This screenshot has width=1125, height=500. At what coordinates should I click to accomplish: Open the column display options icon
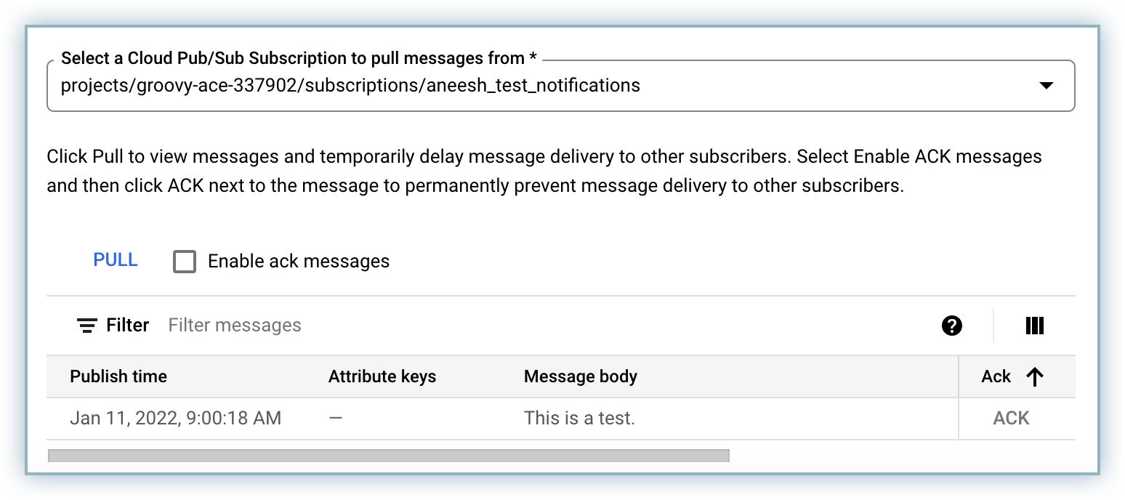coord(1034,326)
